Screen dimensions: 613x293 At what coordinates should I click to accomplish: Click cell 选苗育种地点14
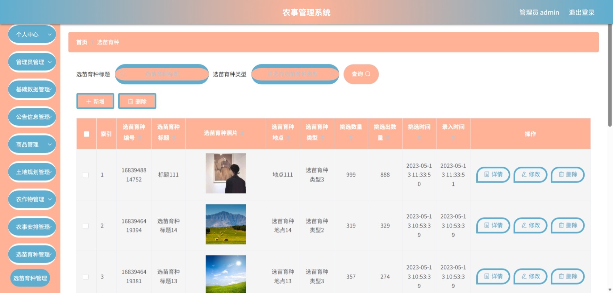pyautogui.click(x=283, y=226)
